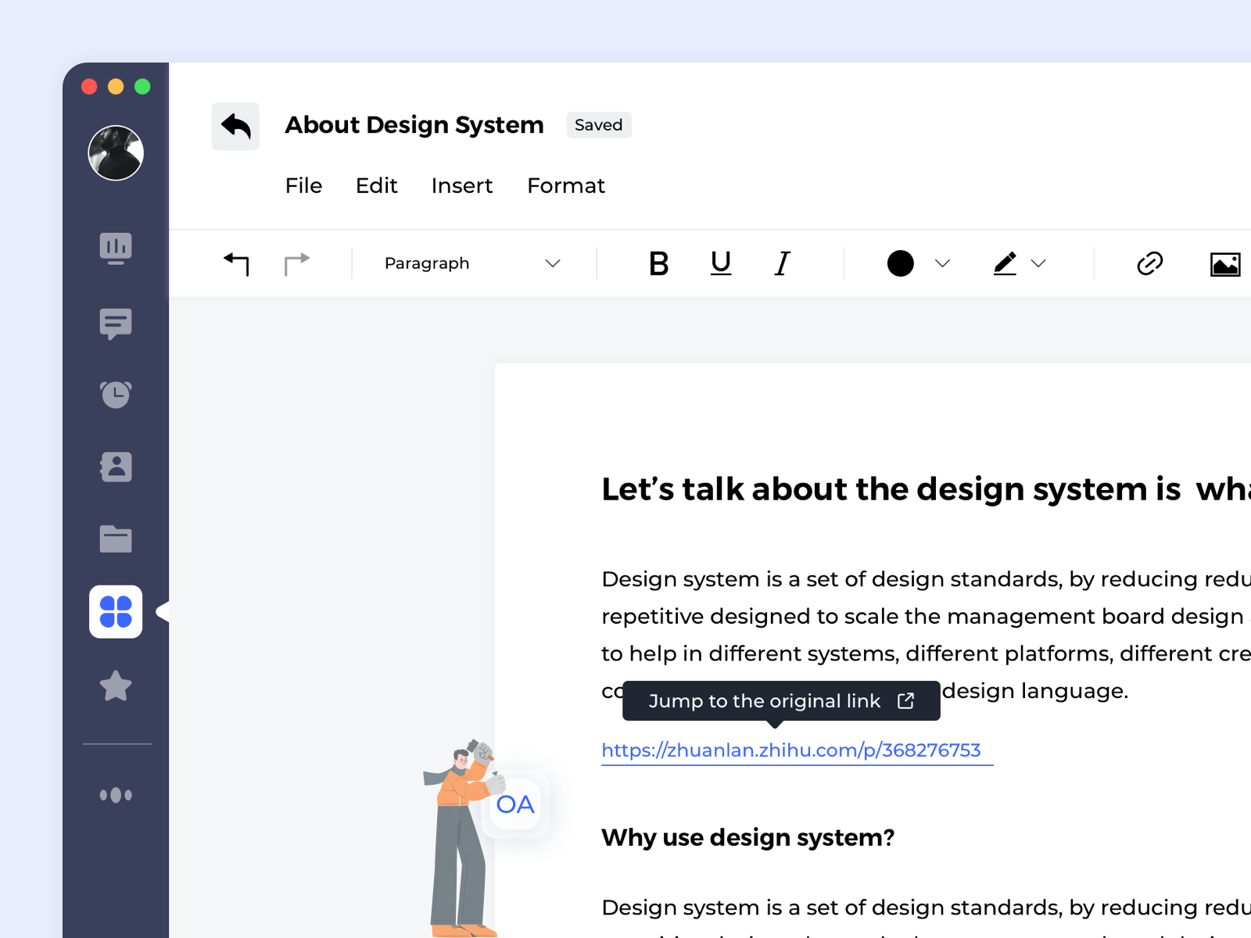Open the Insert menu
Image resolution: width=1251 pixels, height=938 pixels.
(x=461, y=186)
